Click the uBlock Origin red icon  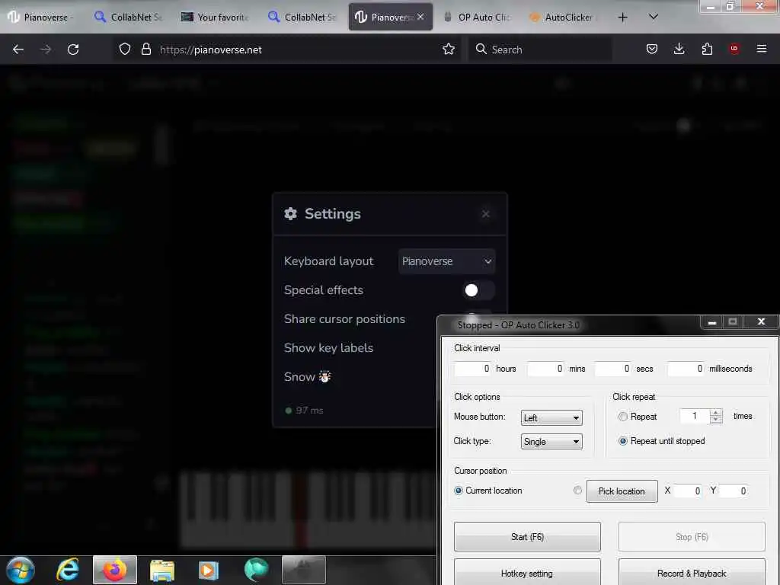tap(734, 49)
